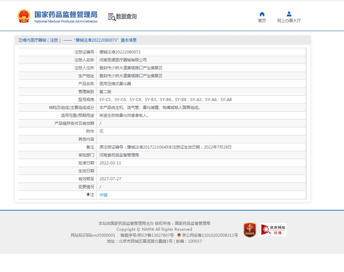
Task: Click the 产品储存条件及有效期 label
Action: coord(74,123)
